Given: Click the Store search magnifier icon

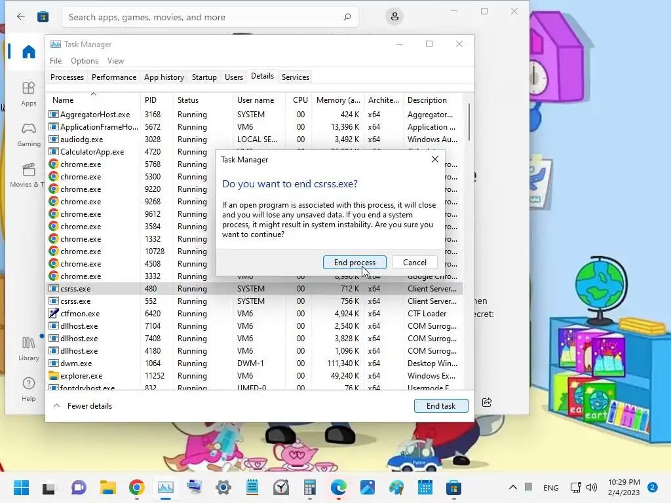Looking at the screenshot, I should coord(347,17).
